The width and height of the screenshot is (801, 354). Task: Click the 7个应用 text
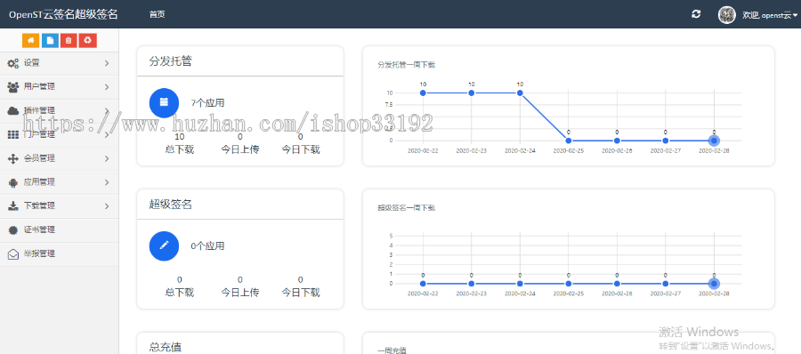pos(208,103)
